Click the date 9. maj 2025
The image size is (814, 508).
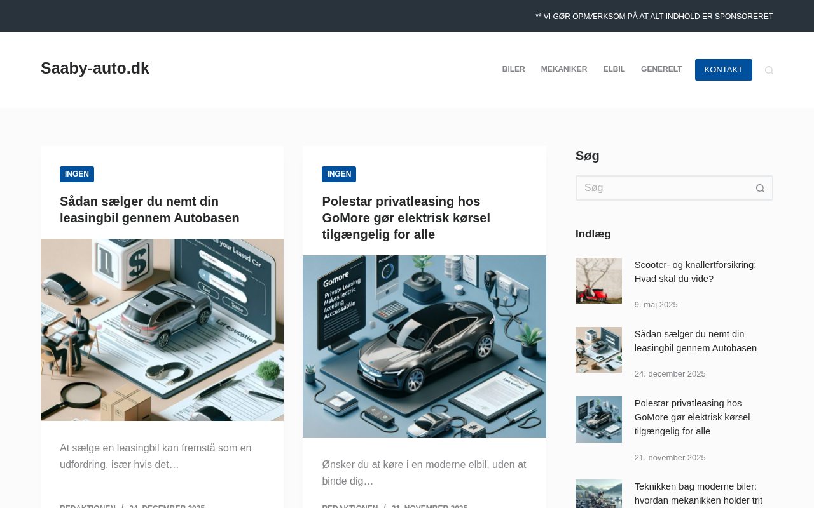tap(656, 305)
